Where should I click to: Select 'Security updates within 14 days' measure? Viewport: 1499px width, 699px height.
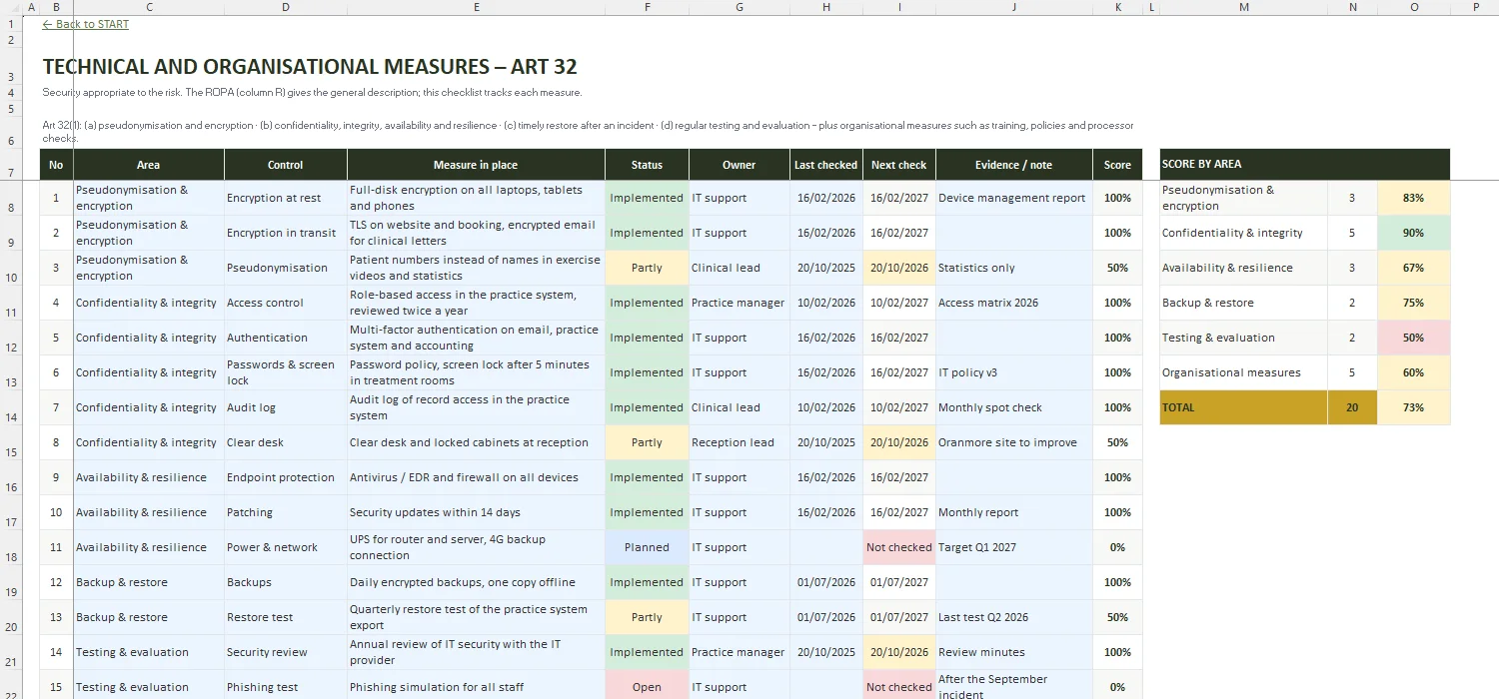pyautogui.click(x=476, y=512)
